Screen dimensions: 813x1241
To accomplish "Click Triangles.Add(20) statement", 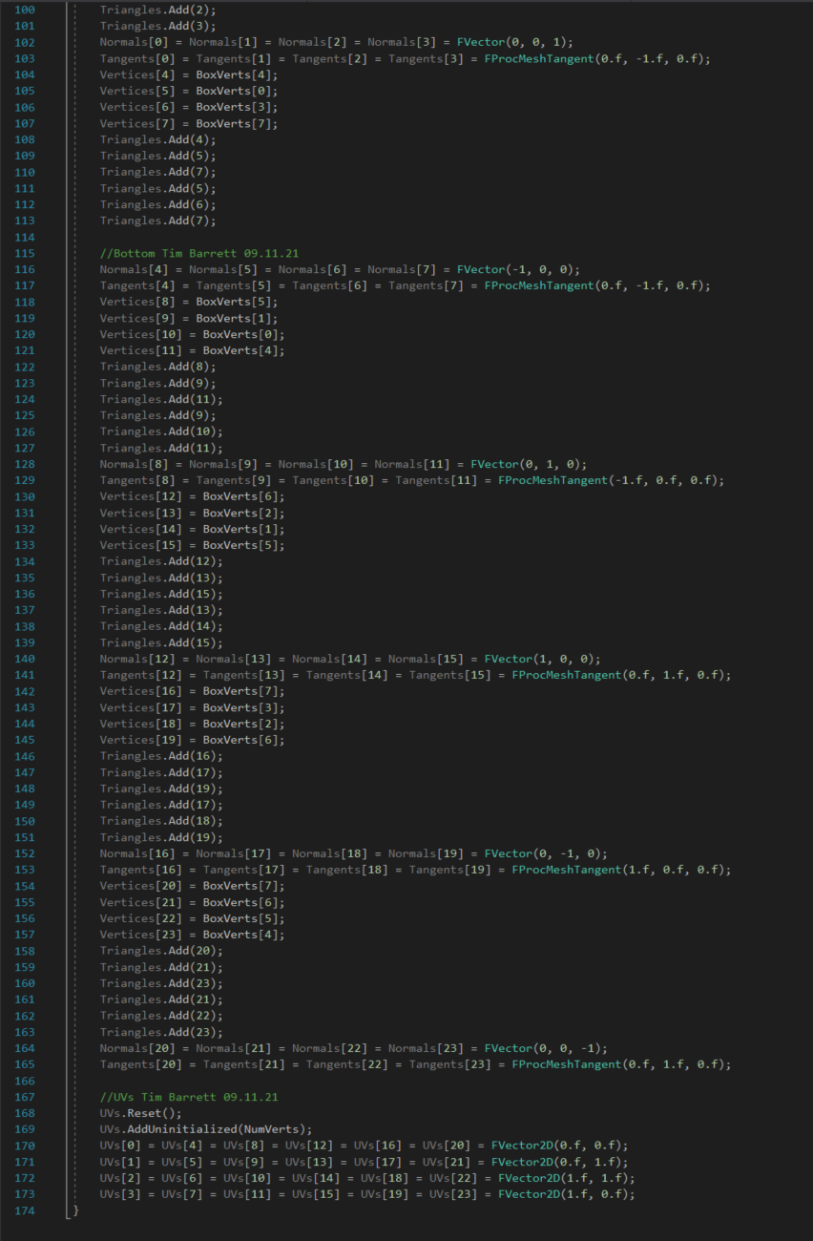I will click(161, 951).
